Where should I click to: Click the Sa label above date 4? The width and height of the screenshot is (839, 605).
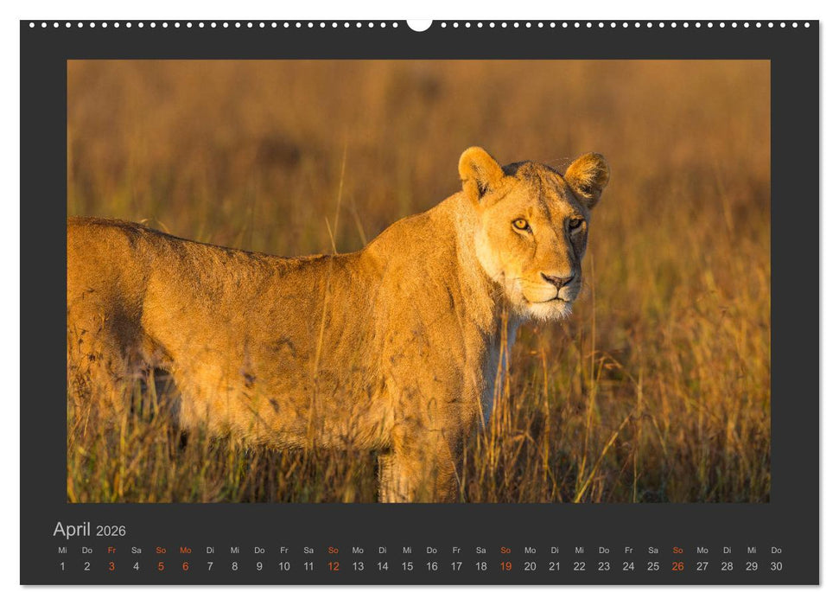coord(138,549)
